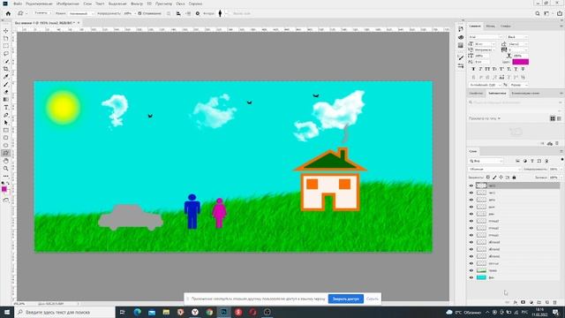The image size is (565, 318).
Task: Open the layer filter type dropdown
Action: click(486, 161)
